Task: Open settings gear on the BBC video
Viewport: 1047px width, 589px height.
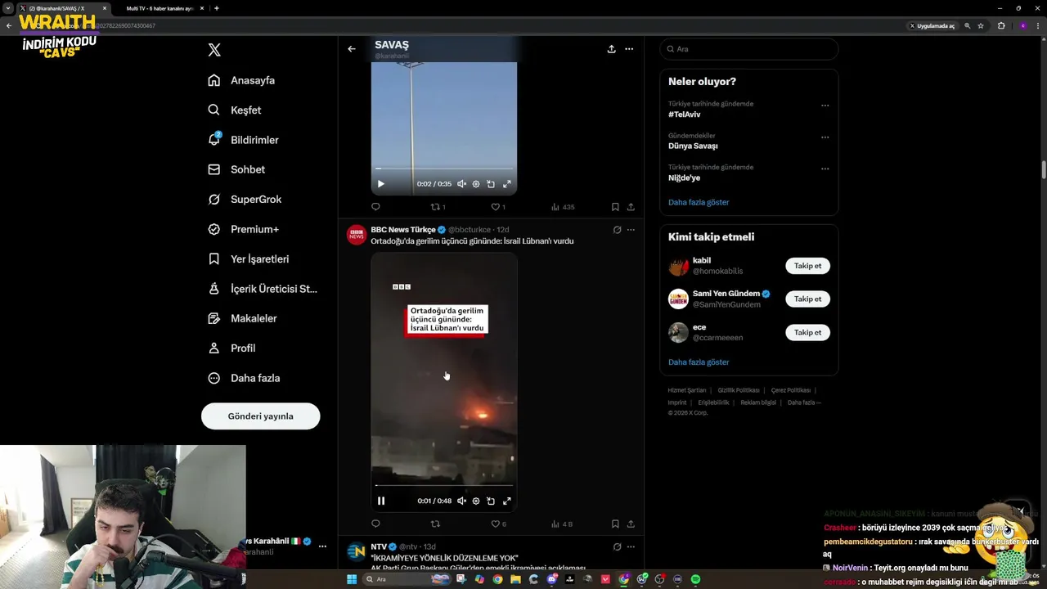Action: pos(476,501)
